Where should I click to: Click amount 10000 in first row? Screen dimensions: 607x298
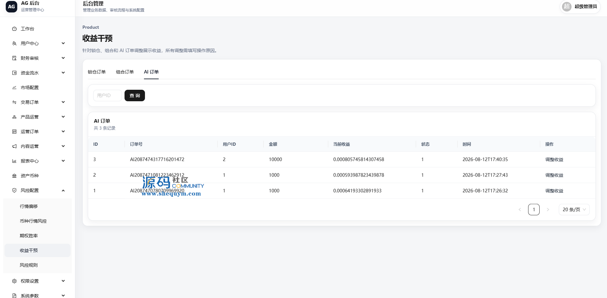[276, 159]
